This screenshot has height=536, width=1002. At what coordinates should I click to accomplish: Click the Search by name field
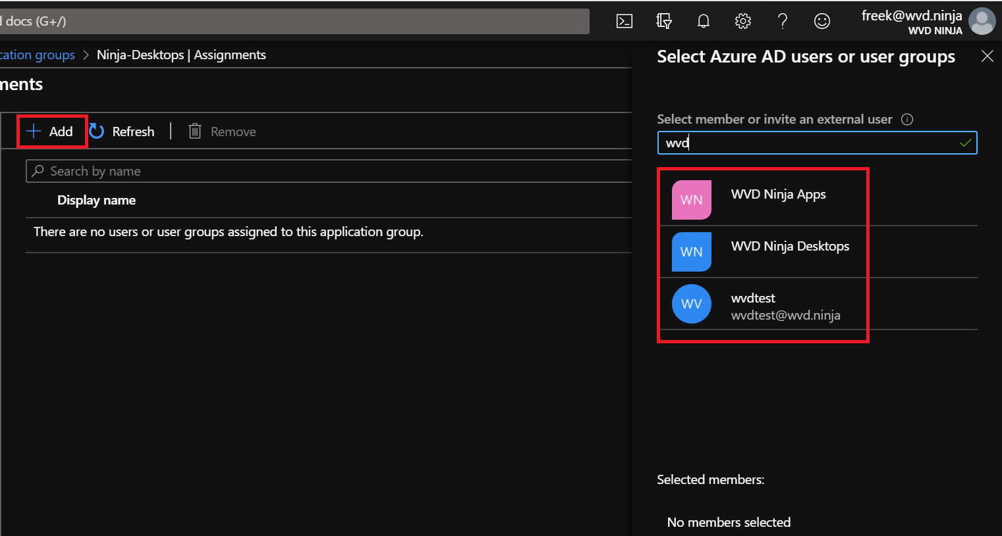tap(329, 171)
